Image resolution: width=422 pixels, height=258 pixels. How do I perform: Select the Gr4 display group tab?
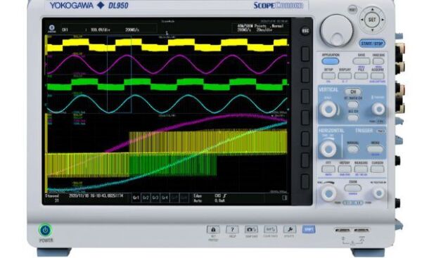tap(165, 198)
